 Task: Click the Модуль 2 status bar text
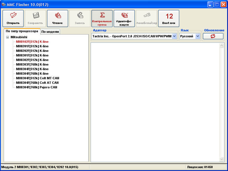pyautogui.click(x=40, y=167)
